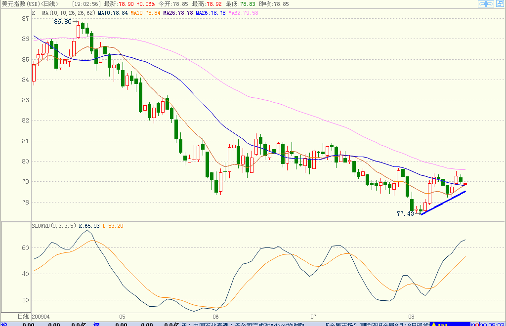Click the blue uptrend line near the 77.43 low
The image size is (506, 326).
click(443, 203)
